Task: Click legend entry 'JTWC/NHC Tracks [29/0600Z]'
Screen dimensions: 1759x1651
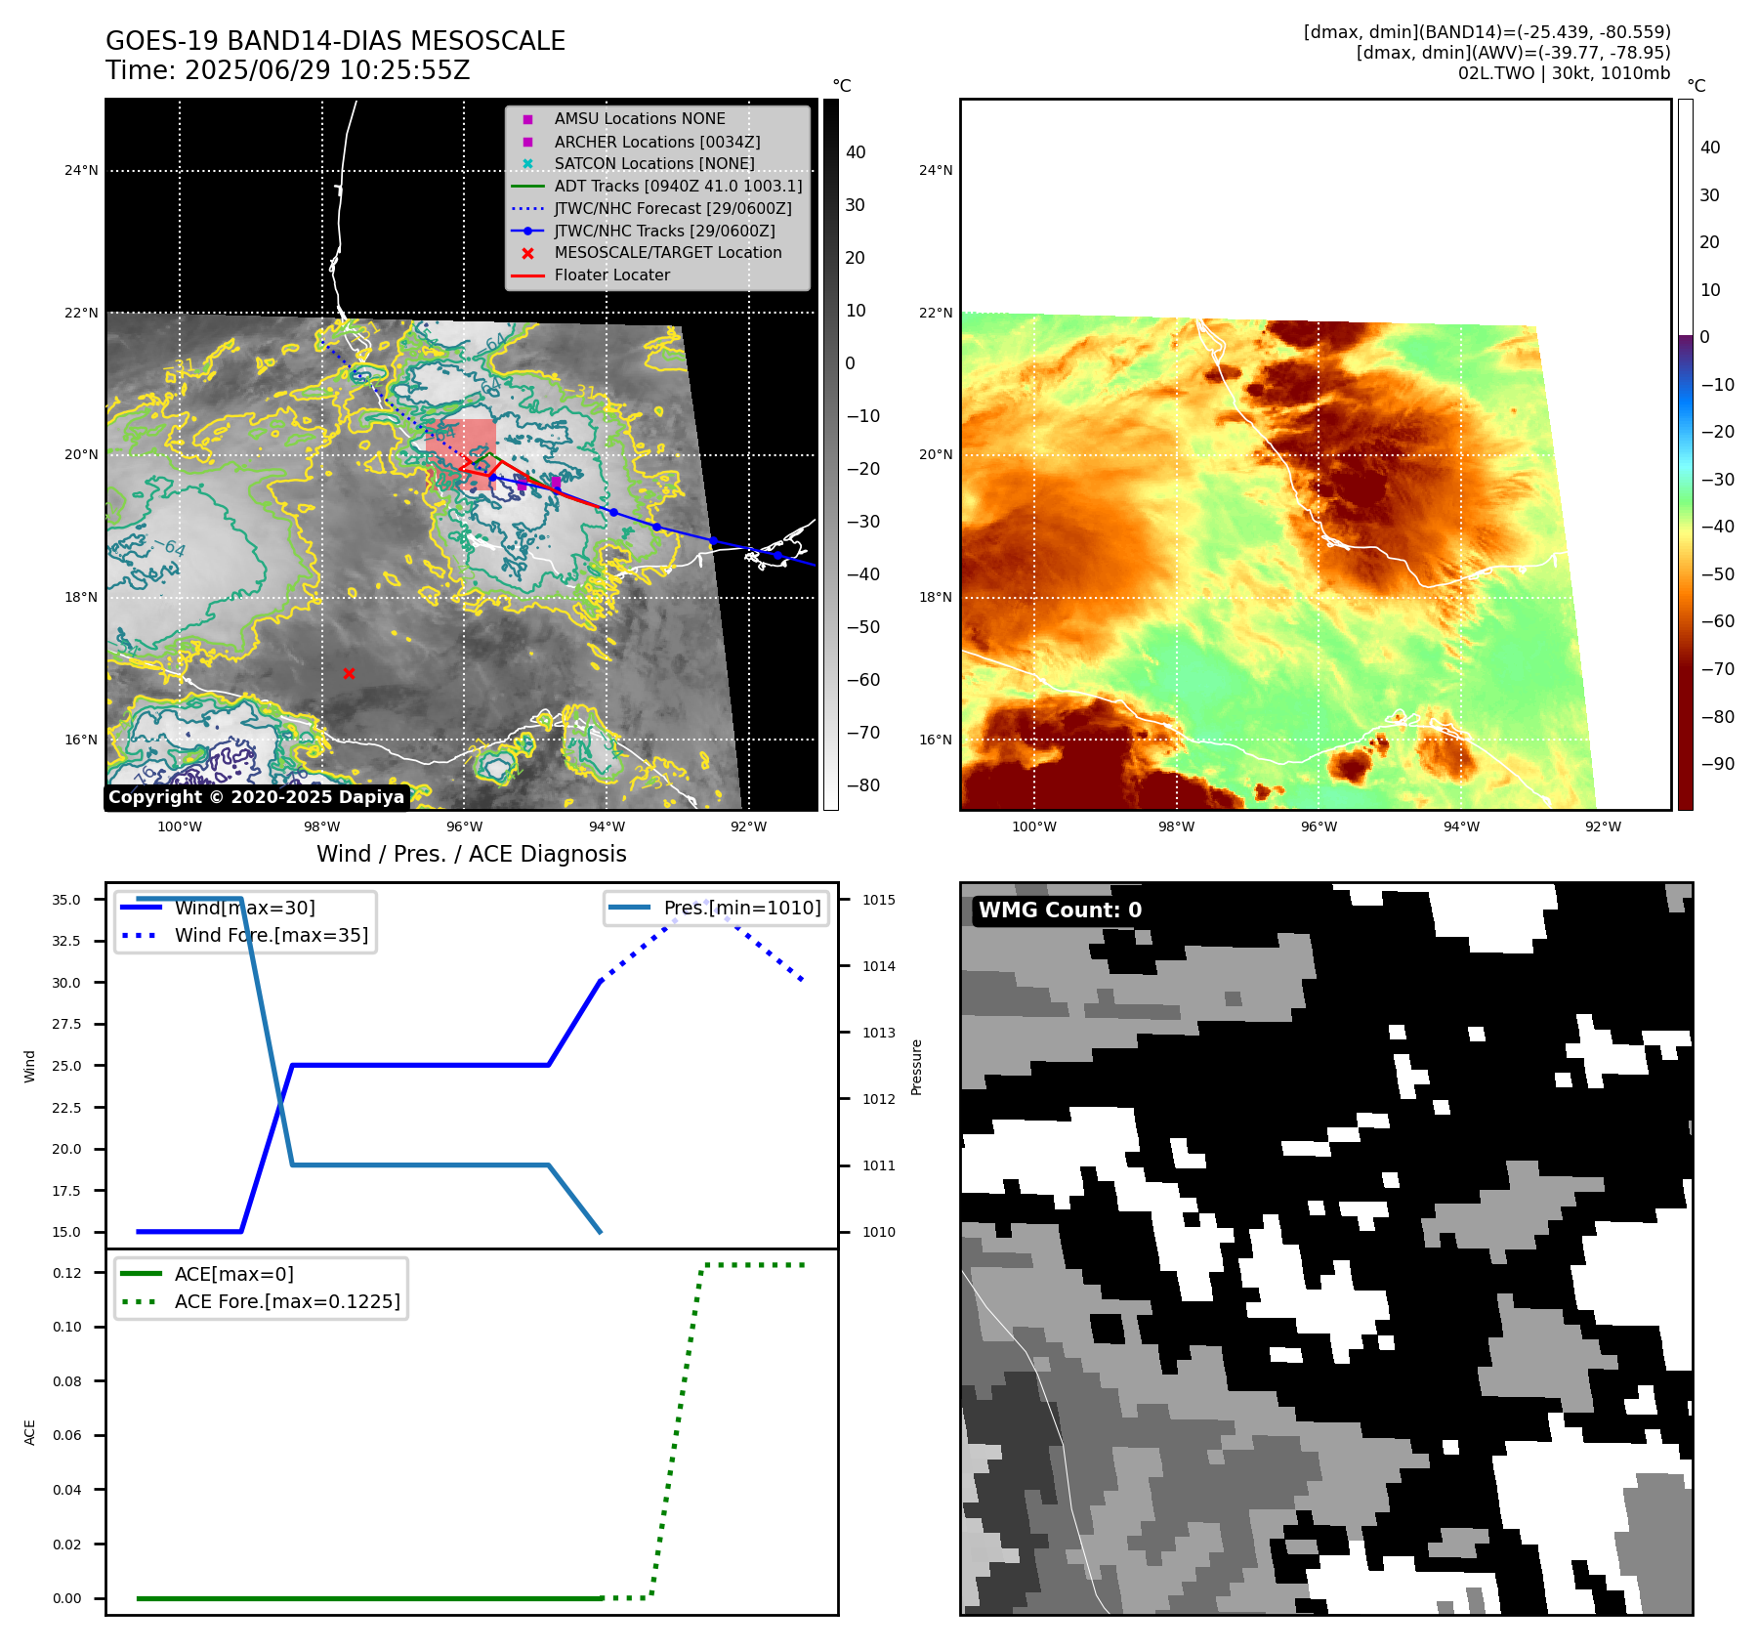Action: [x=665, y=231]
